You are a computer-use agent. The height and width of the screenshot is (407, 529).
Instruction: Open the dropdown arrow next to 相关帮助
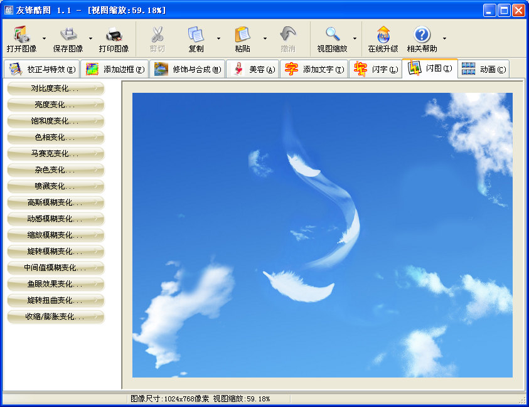point(444,39)
